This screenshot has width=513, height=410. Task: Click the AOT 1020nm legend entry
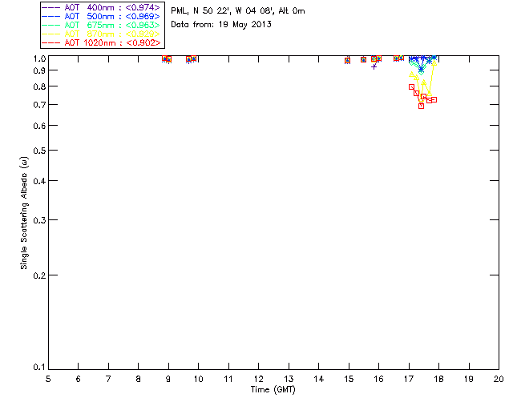pyautogui.click(x=101, y=42)
